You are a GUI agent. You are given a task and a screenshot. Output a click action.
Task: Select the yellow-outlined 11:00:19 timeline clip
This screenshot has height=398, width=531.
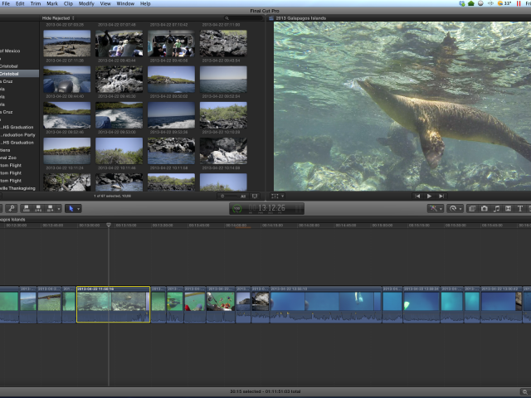click(113, 304)
